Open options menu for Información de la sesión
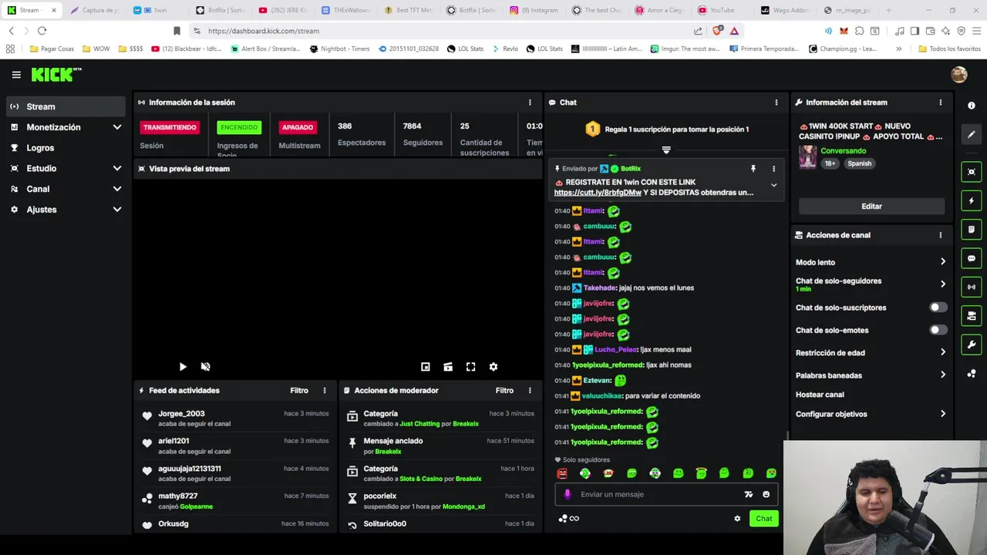Viewport: 987px width, 555px height. coord(530,103)
